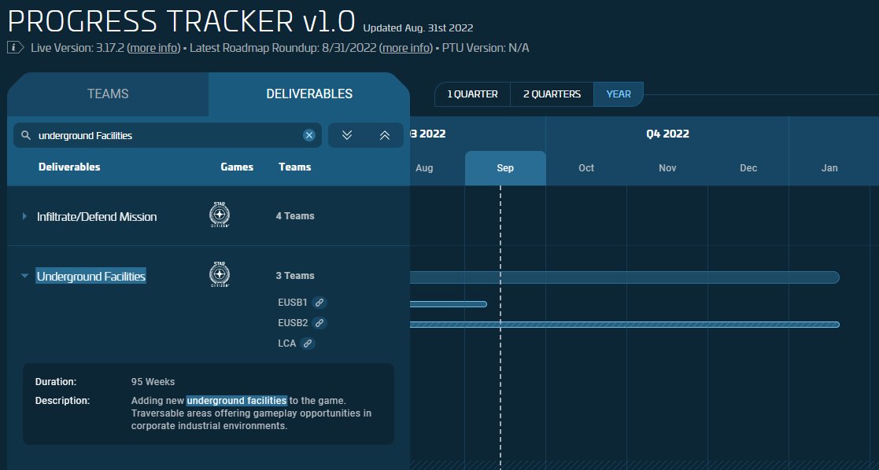
Task: Click the Q4 2022 quarter header
Action: [667, 134]
